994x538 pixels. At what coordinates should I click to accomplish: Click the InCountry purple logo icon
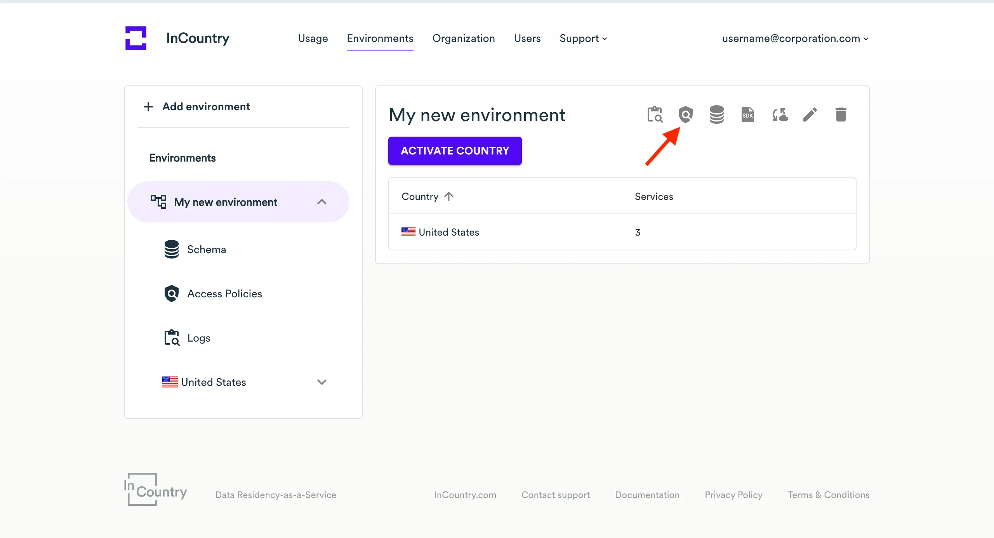click(136, 38)
